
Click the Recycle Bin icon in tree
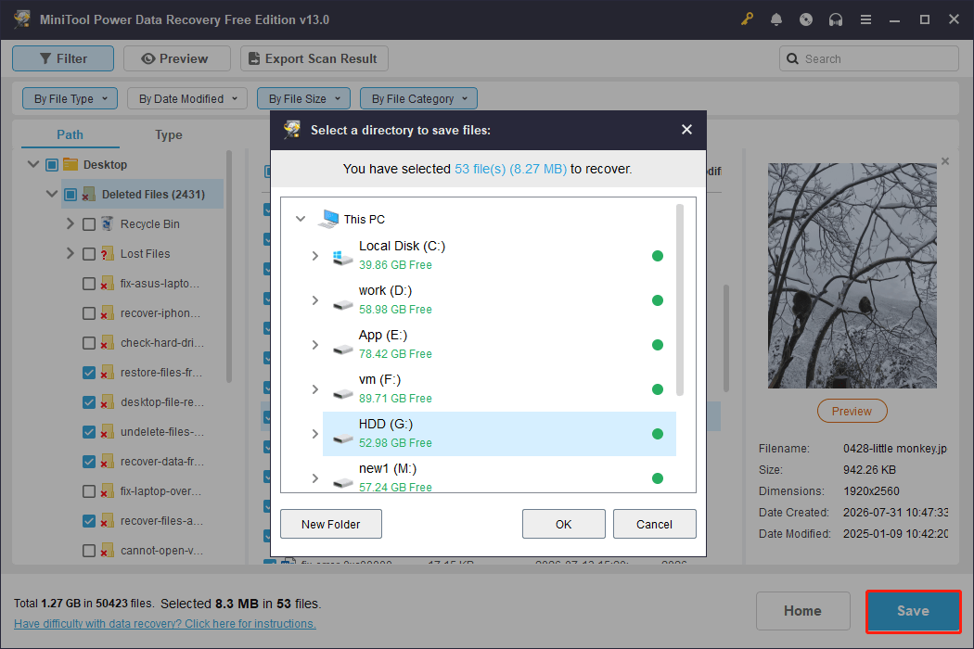(107, 223)
